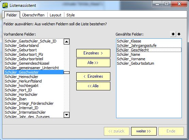Add all fields with 'Alle >>' button
This screenshot has width=189, height=140.
click(93, 63)
